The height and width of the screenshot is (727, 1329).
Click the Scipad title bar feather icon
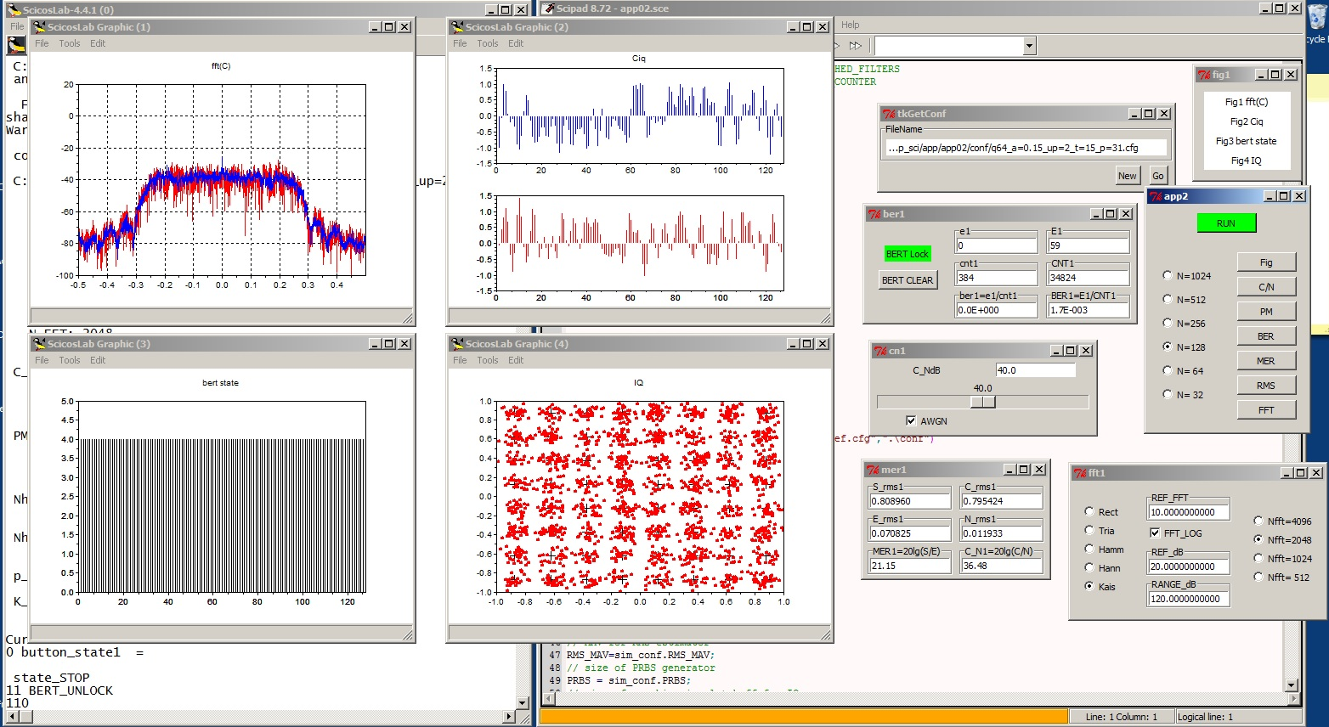pos(548,8)
